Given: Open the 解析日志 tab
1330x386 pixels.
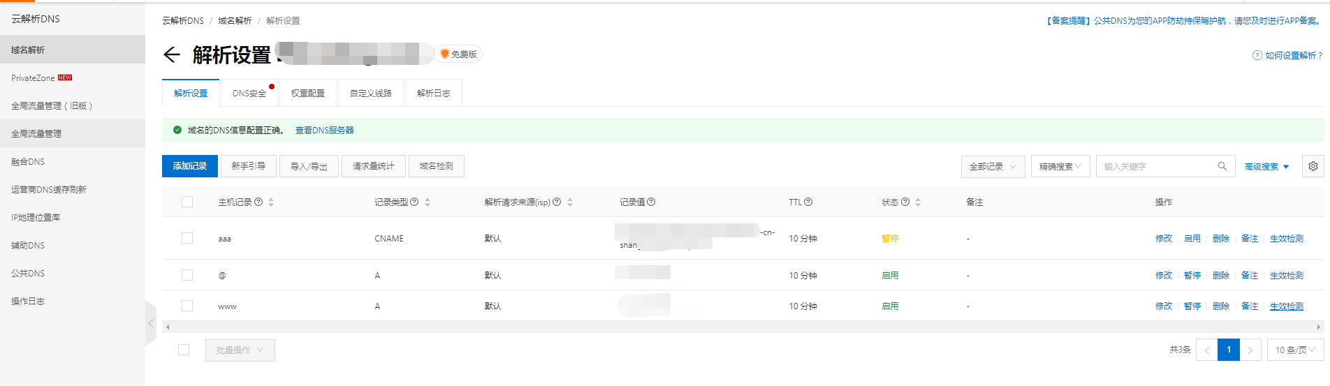Looking at the screenshot, I should click(433, 93).
